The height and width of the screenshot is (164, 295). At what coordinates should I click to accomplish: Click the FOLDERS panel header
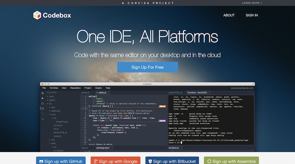(52, 93)
